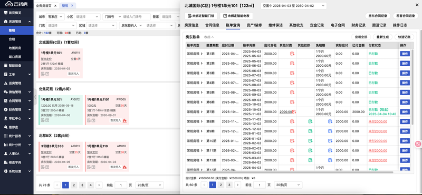Screen dimensions: 422x195
Task: Switch to the 房源信息 tab
Action: [191, 25]
